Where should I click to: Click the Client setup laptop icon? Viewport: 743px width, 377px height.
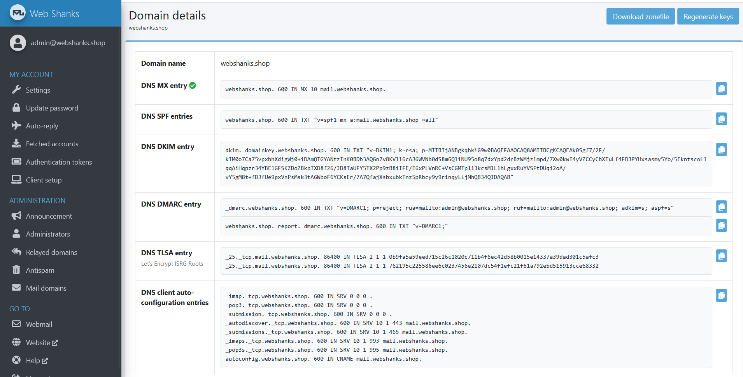[16, 179]
